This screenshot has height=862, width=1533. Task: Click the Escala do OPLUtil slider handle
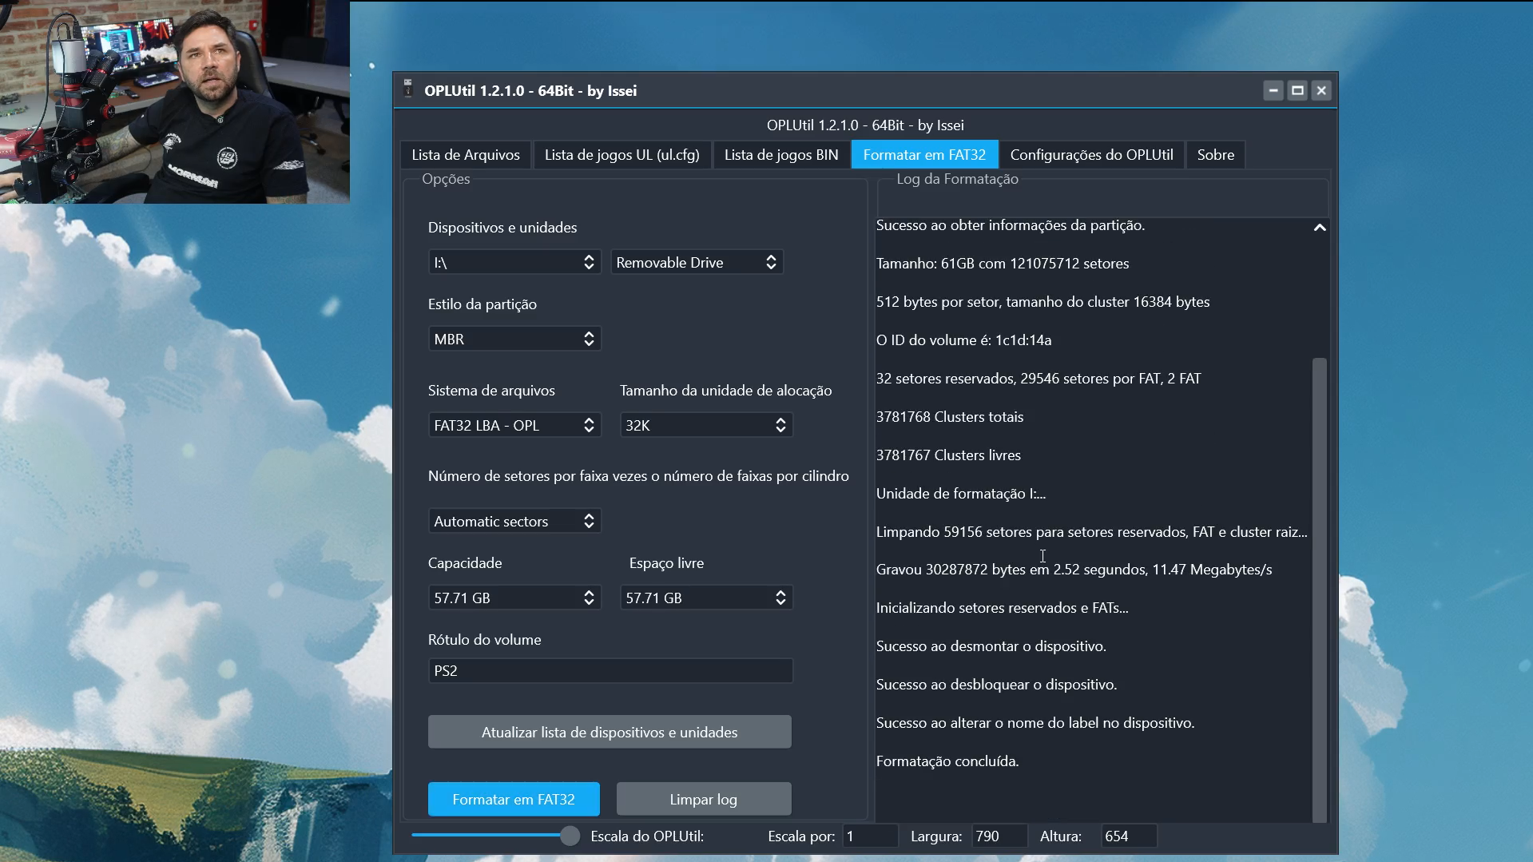tap(570, 836)
